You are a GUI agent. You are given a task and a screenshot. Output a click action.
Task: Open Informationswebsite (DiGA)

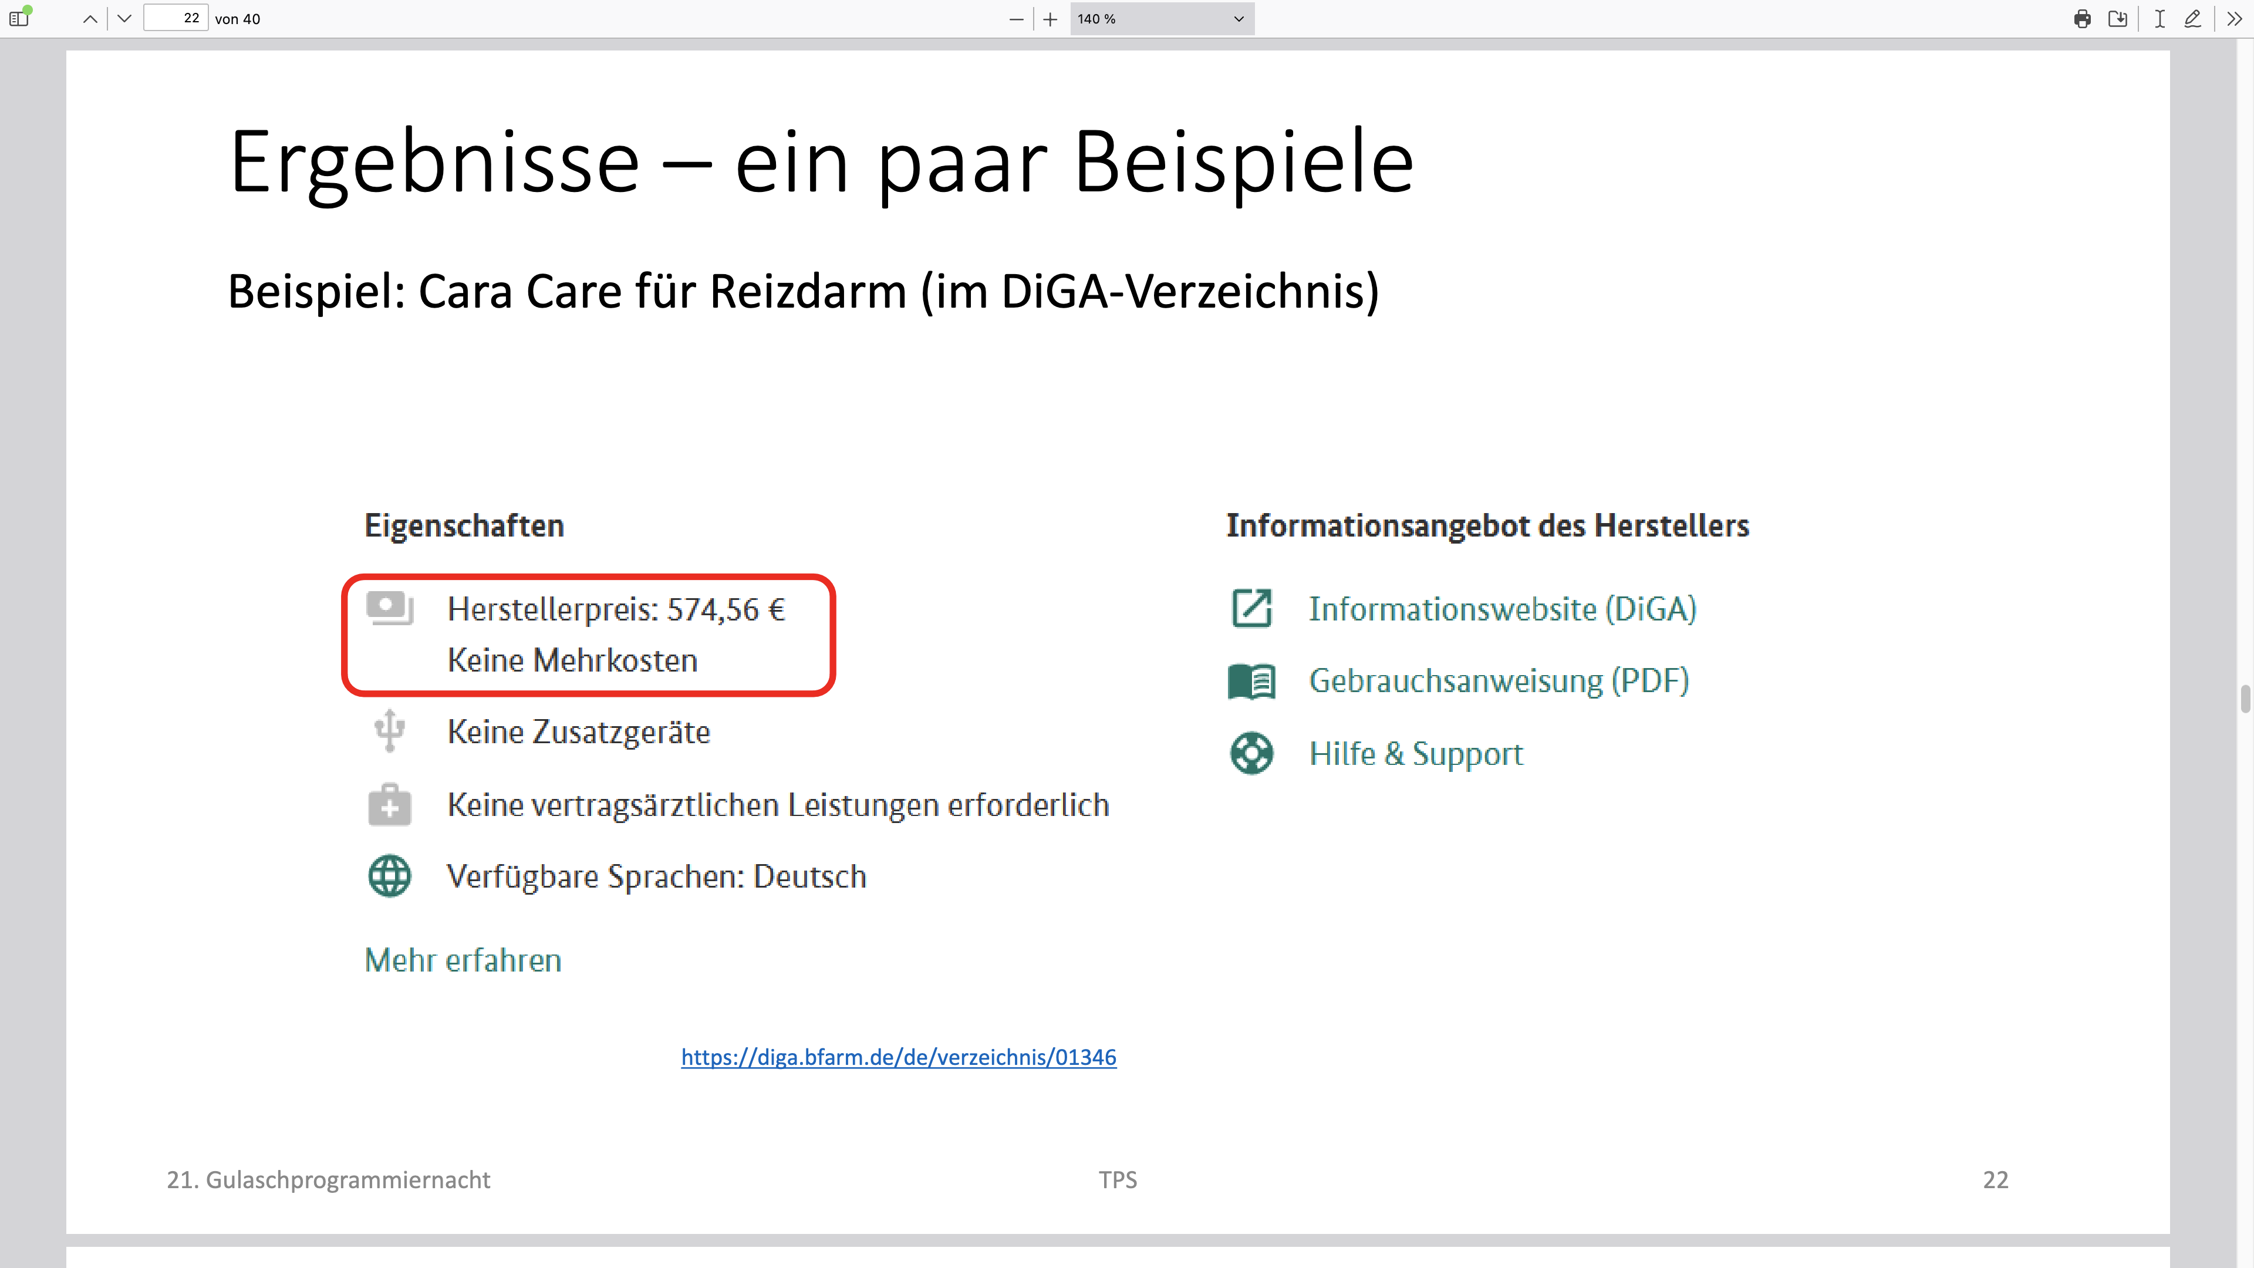pos(1501,608)
